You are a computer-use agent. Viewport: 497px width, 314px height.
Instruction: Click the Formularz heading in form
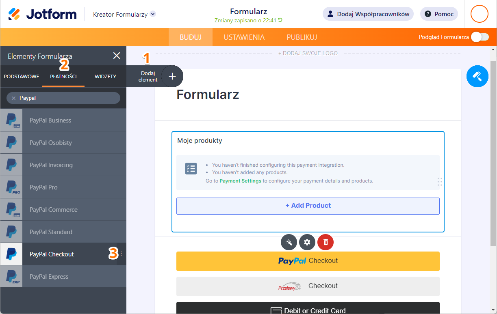point(208,95)
